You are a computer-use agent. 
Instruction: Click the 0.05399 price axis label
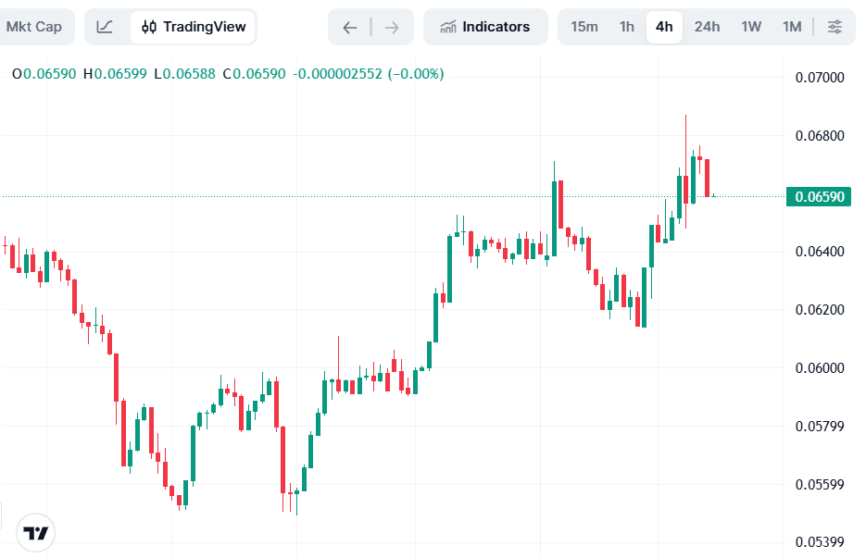point(820,542)
